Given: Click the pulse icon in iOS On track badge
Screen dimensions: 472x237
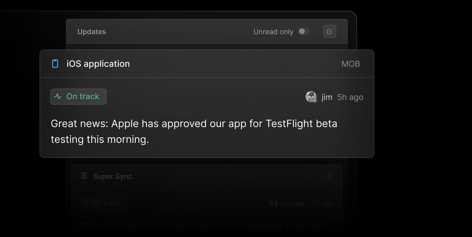Looking at the screenshot, I should (58, 97).
